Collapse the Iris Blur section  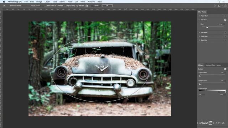pyautogui.click(x=199, y=20)
